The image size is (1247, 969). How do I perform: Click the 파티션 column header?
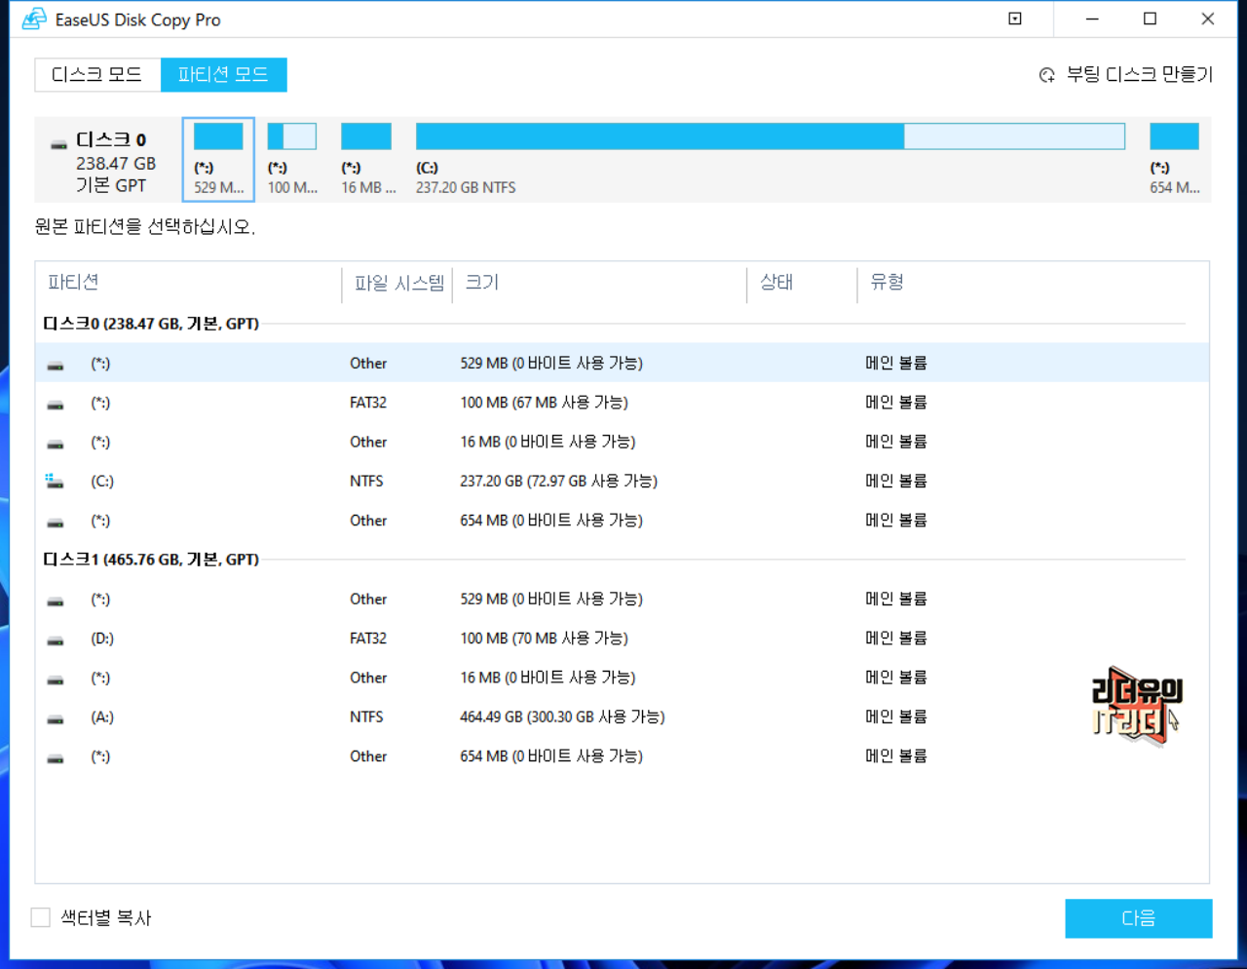(x=73, y=283)
